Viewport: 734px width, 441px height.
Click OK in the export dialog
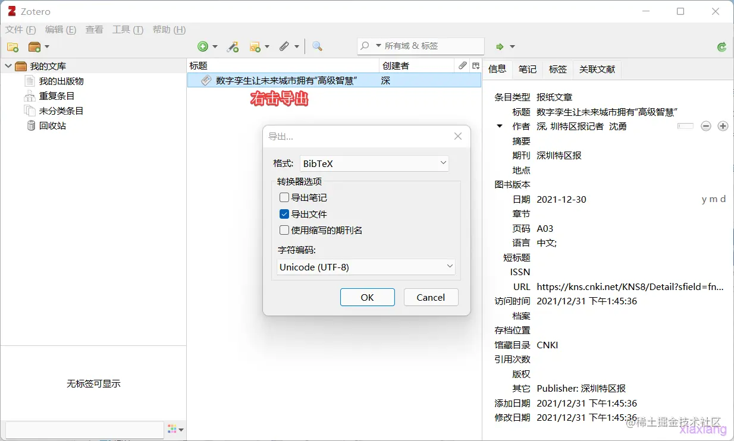[368, 297]
